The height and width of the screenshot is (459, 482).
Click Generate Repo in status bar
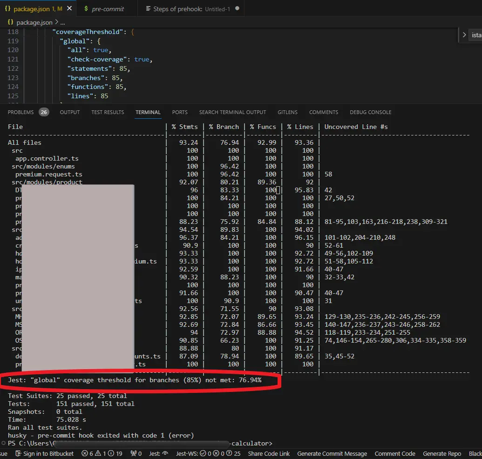click(442, 453)
